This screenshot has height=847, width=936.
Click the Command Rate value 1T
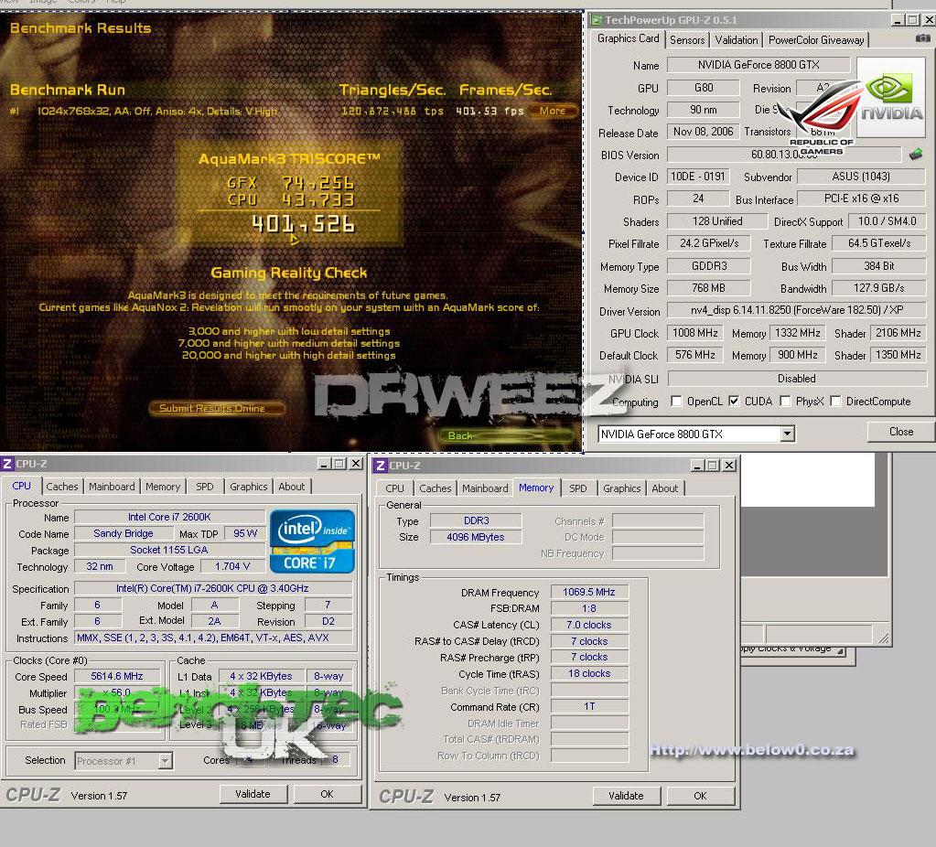588,706
